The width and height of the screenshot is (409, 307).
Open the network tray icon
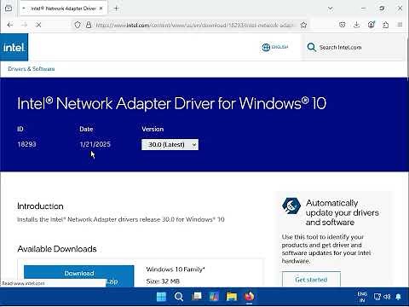click(377, 297)
